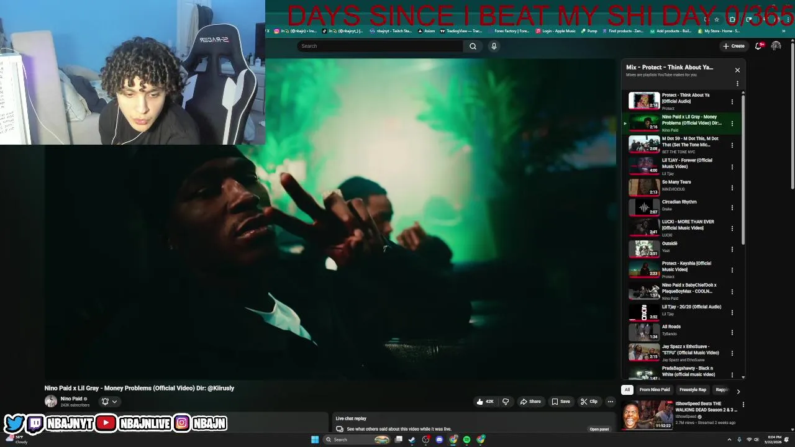Show more category chips with arrow
795x447 pixels.
click(738, 391)
